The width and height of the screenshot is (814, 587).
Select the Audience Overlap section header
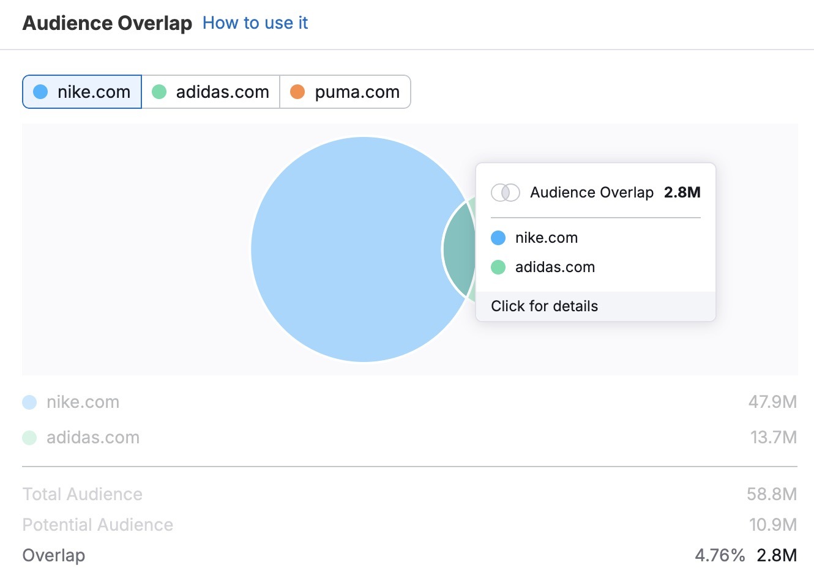click(106, 23)
